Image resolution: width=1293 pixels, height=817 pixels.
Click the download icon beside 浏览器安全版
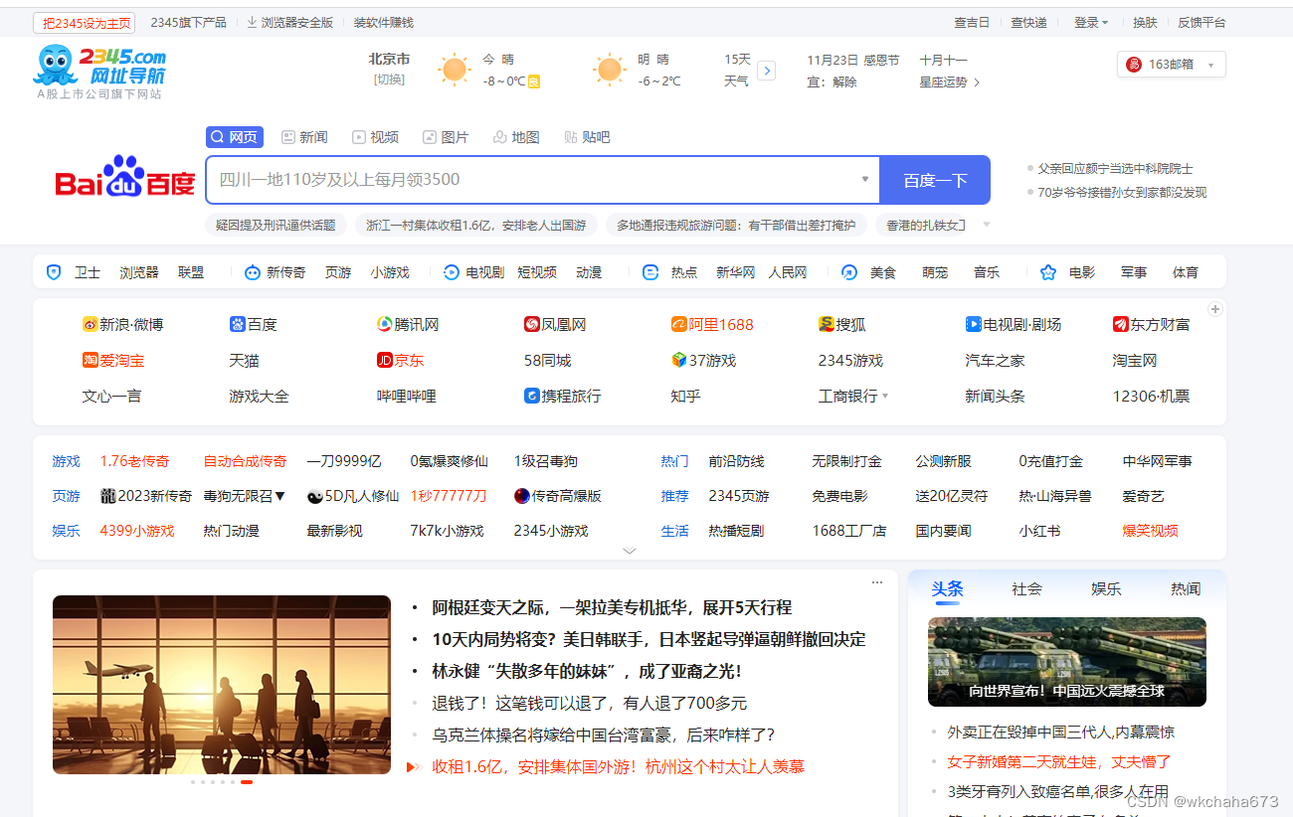click(x=252, y=22)
